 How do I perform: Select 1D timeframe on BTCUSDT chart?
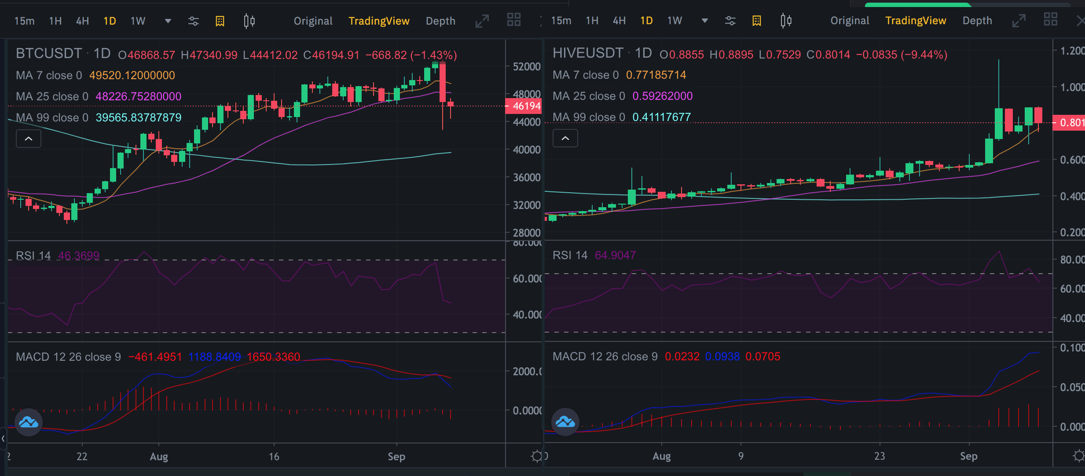110,21
